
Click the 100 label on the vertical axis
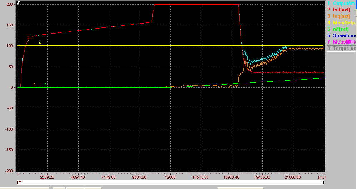click(x=10, y=46)
